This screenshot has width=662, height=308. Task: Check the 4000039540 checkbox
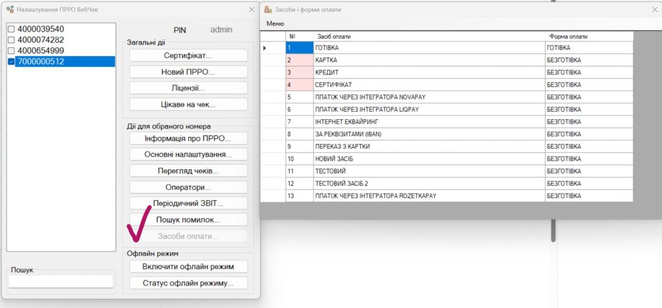point(11,30)
